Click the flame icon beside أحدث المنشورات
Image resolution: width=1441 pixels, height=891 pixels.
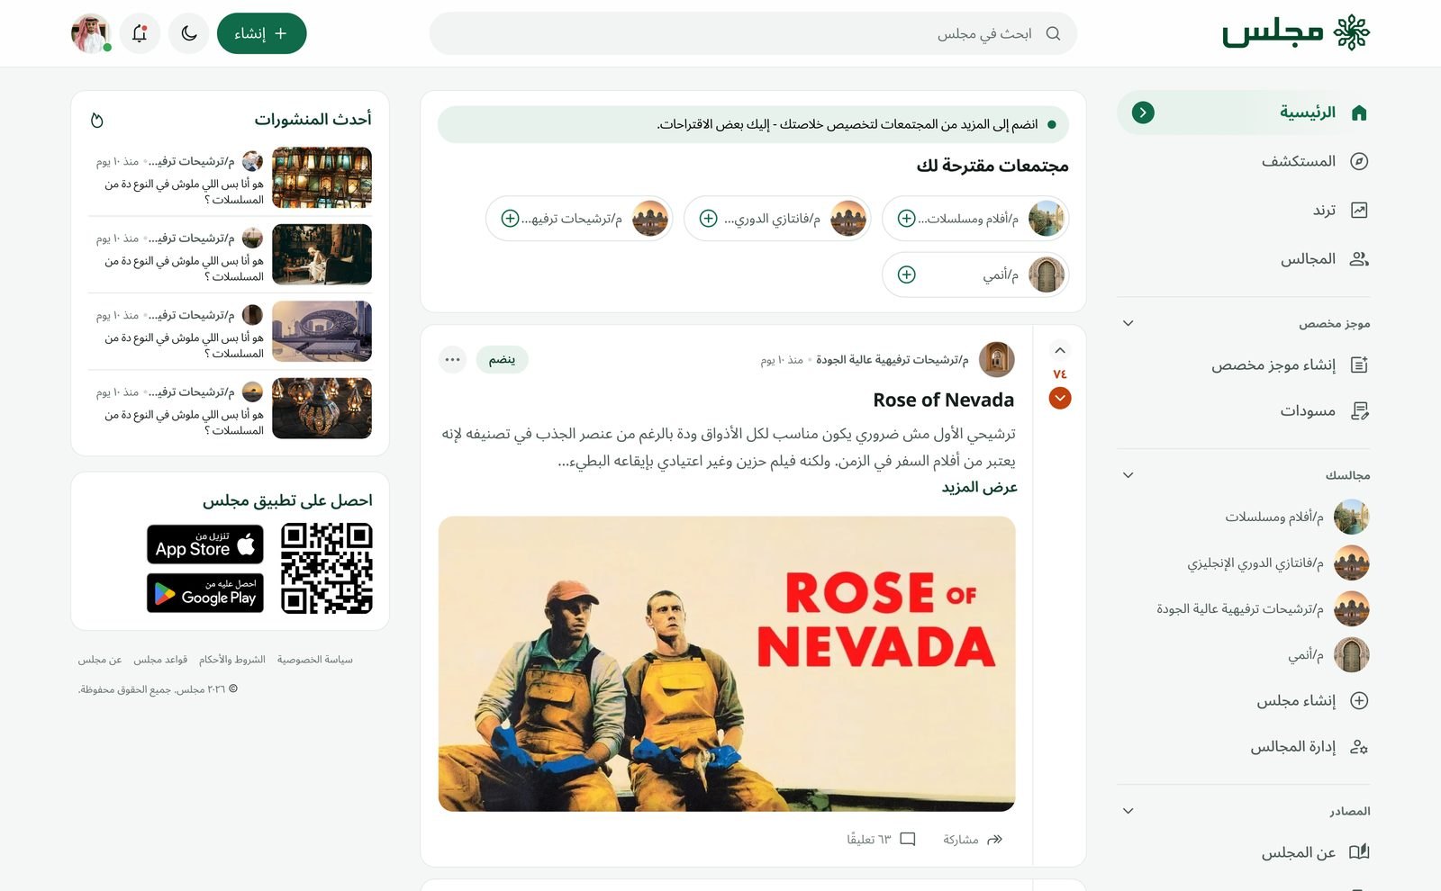pos(97,120)
